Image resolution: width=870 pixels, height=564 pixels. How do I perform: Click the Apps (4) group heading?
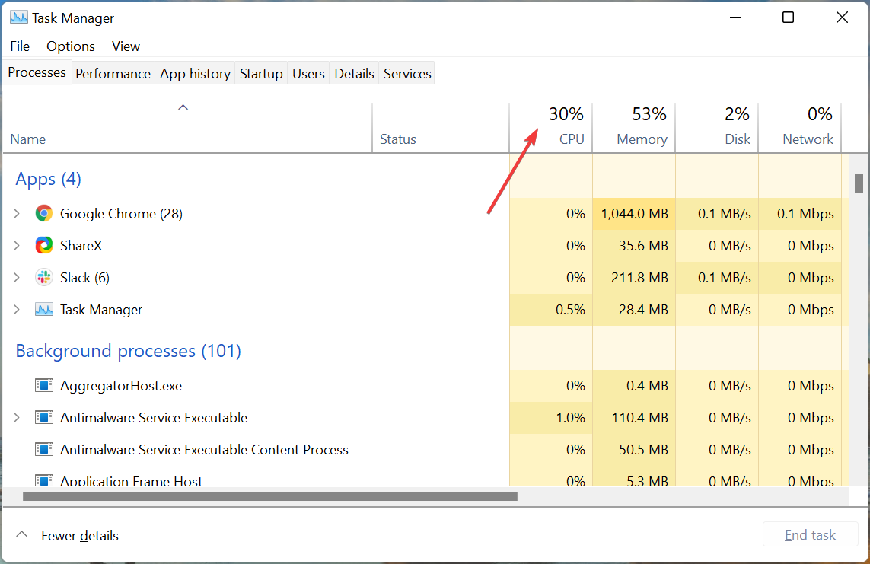pos(48,179)
